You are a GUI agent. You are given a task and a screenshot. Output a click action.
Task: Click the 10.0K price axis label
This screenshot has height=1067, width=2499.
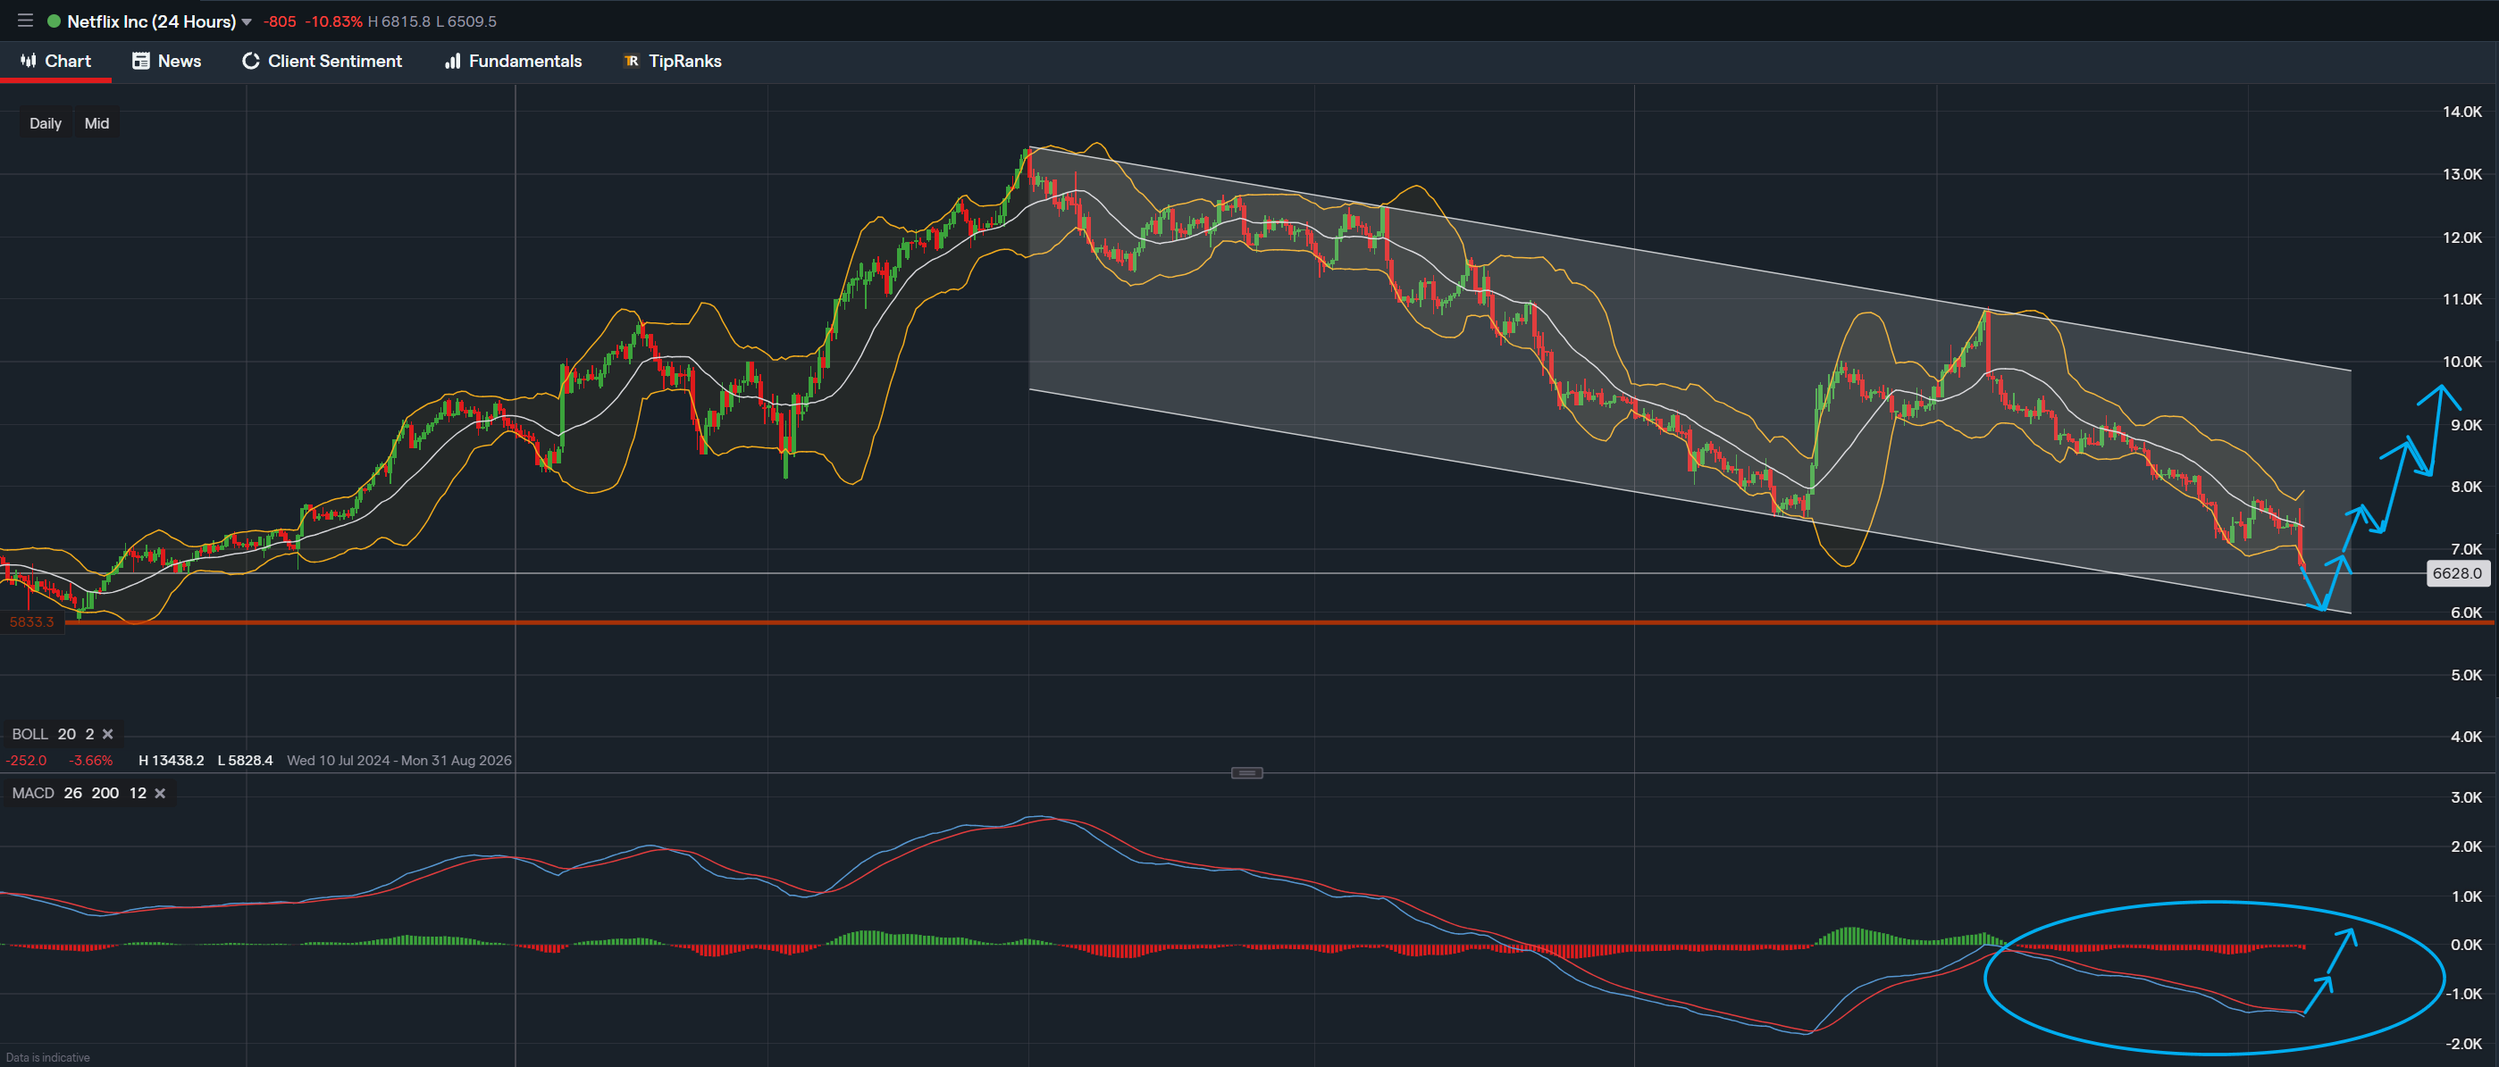(x=2462, y=362)
